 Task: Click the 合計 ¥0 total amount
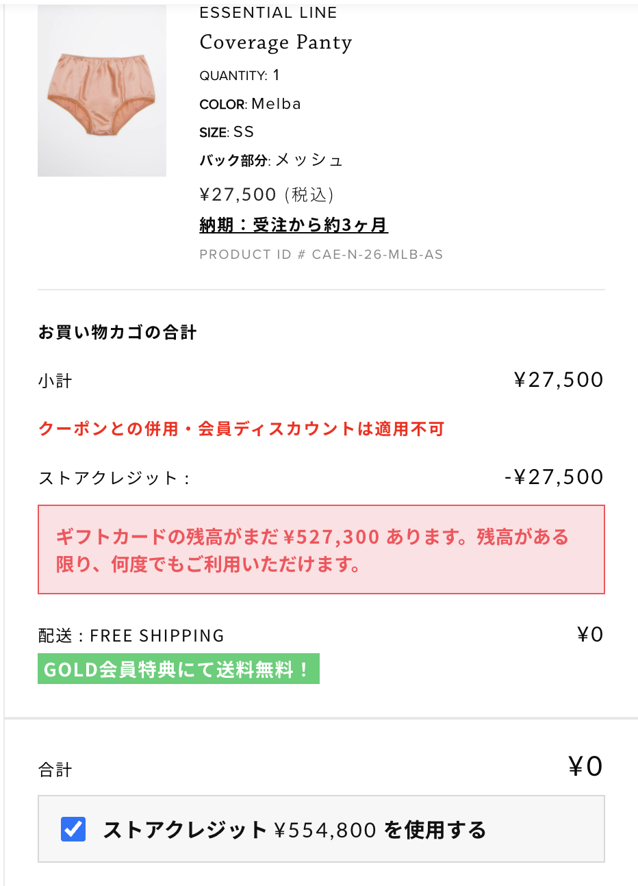pyautogui.click(x=586, y=766)
